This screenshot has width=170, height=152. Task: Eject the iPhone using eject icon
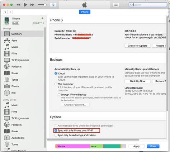[42, 19]
